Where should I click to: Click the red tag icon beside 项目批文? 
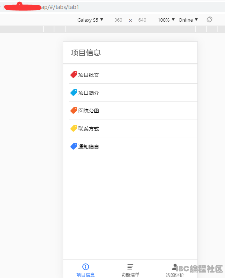point(74,75)
